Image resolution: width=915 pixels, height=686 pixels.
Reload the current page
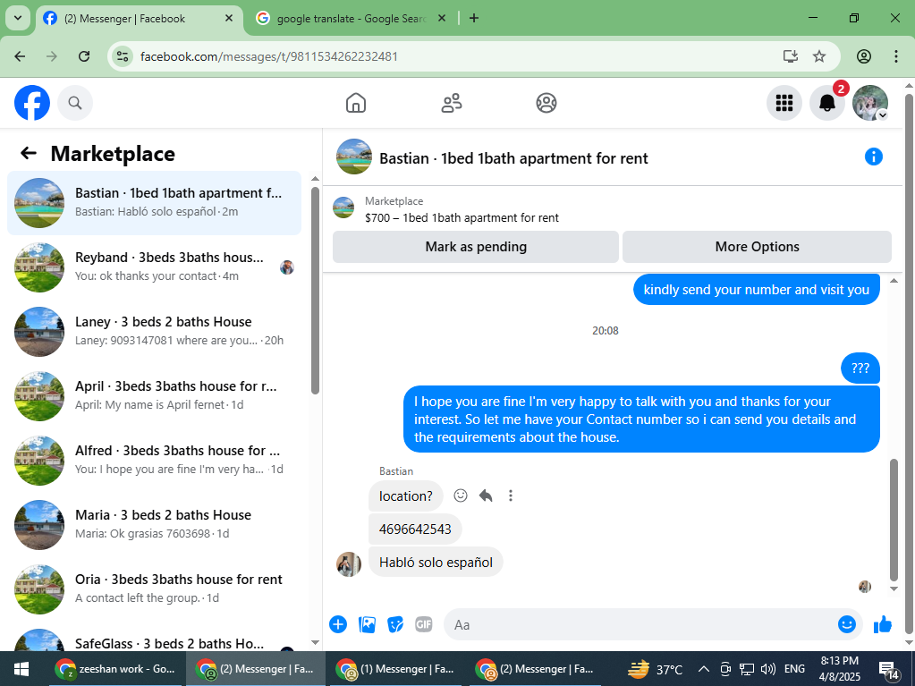(x=84, y=56)
